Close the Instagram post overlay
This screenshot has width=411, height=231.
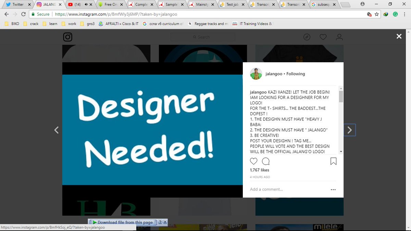click(399, 36)
